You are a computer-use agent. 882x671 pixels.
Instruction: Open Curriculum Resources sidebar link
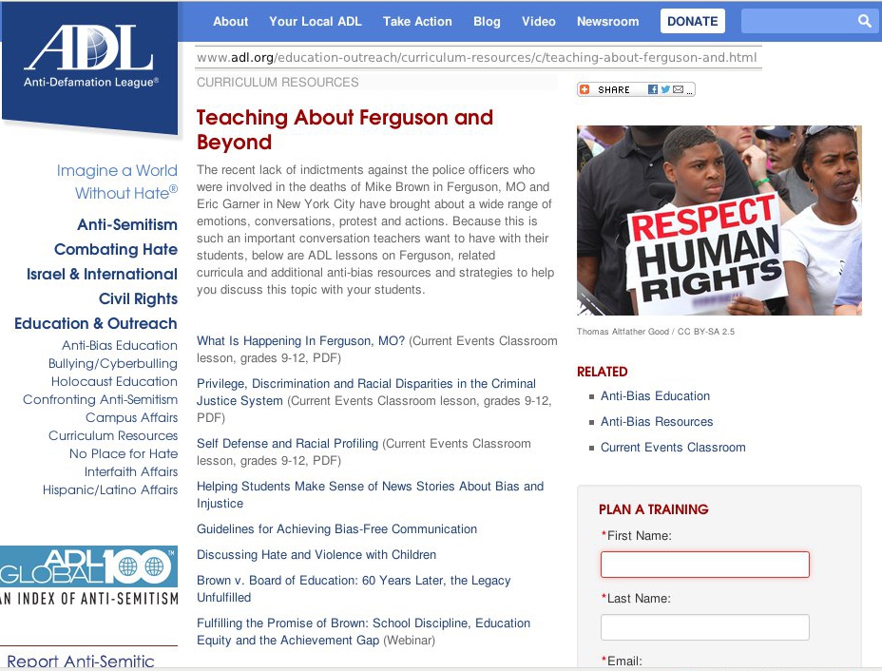113,435
